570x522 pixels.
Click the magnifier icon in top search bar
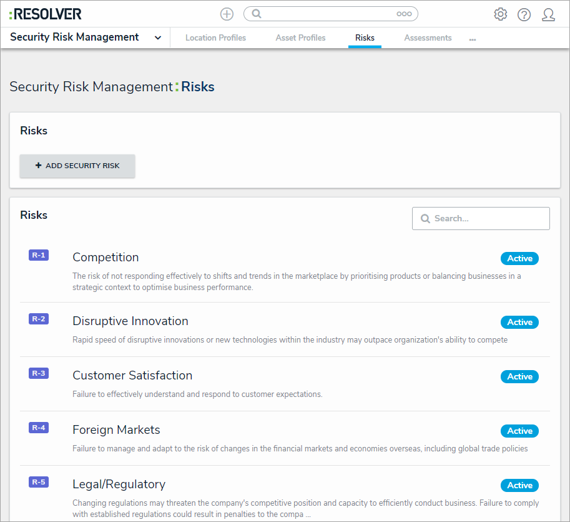(x=257, y=14)
